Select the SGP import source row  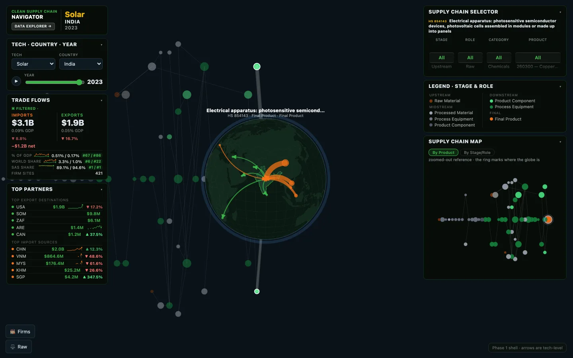57,277
